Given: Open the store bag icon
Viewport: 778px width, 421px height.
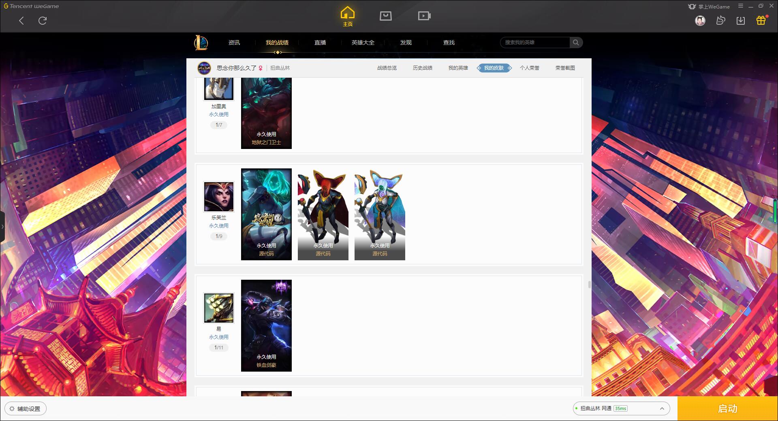Looking at the screenshot, I should click(385, 16).
